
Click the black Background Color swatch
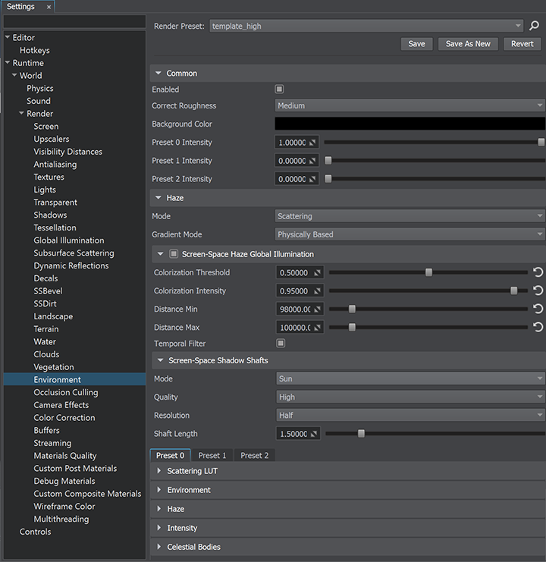coord(409,124)
